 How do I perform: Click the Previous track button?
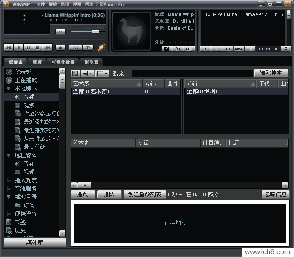(9, 48)
